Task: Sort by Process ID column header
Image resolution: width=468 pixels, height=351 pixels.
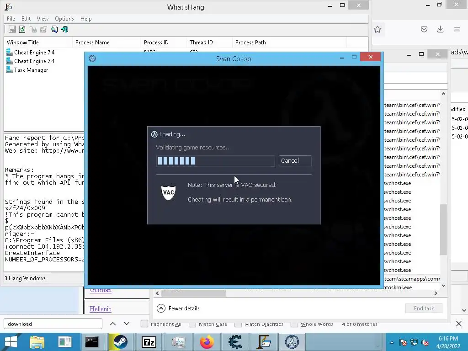Action: click(164, 43)
